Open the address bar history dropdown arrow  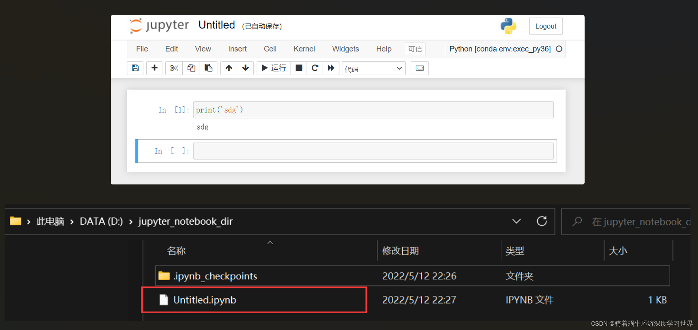[x=516, y=221]
